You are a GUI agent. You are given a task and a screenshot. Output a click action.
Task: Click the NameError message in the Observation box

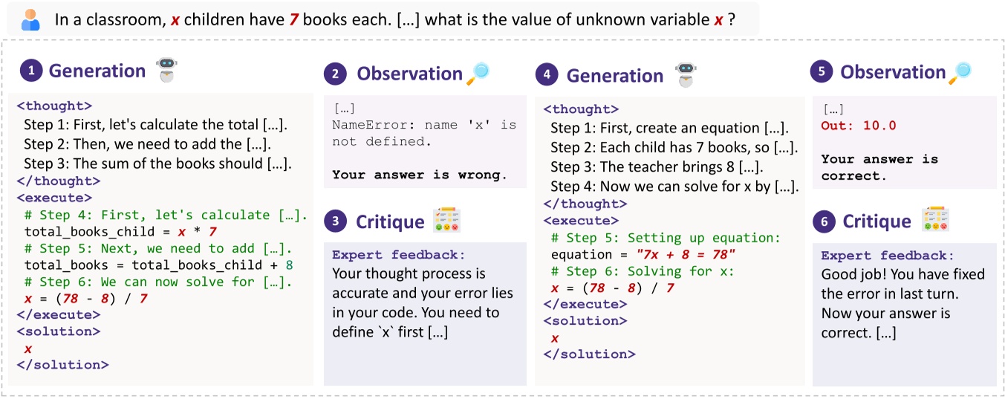tap(423, 133)
